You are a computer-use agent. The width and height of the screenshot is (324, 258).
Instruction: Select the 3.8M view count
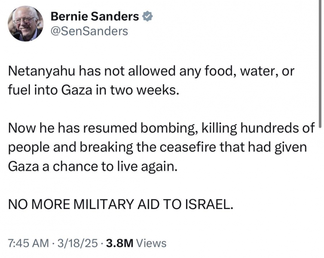pos(119,243)
